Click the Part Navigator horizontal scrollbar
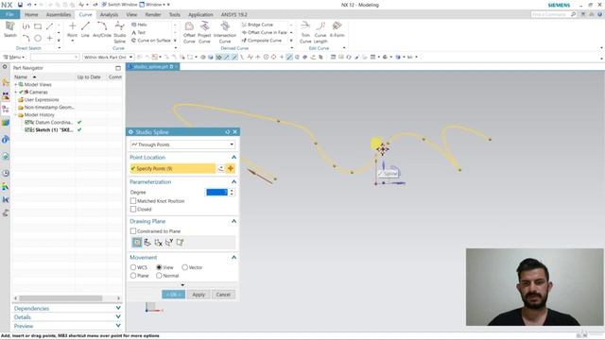Screen dimensions: 605x340 pyautogui.click(x=60, y=298)
